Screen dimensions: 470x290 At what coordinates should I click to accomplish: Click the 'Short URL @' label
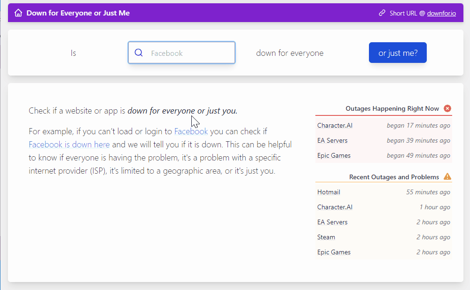tap(407, 13)
